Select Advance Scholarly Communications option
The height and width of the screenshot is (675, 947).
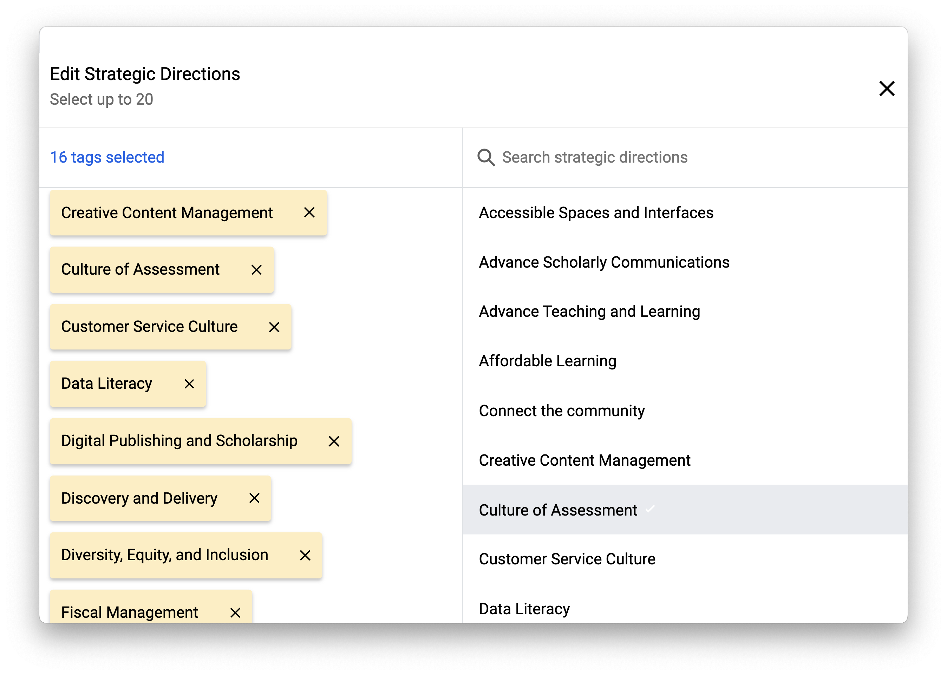(x=603, y=262)
